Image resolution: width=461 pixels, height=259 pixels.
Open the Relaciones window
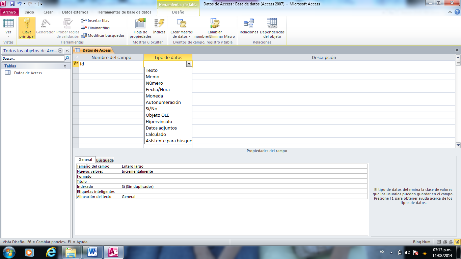(249, 28)
